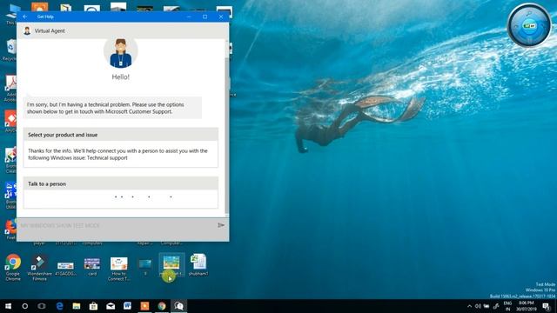Click in the Get Help message input field
The image size is (557, 313).
tap(117, 226)
